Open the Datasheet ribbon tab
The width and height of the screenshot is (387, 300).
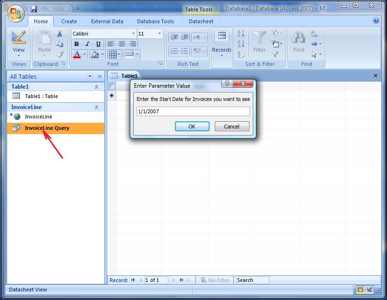click(201, 21)
